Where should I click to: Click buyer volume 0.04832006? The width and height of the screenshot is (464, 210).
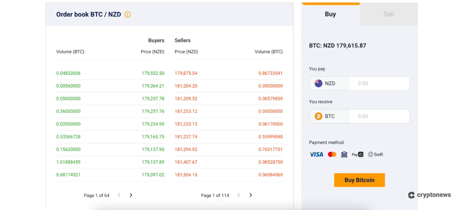point(68,73)
